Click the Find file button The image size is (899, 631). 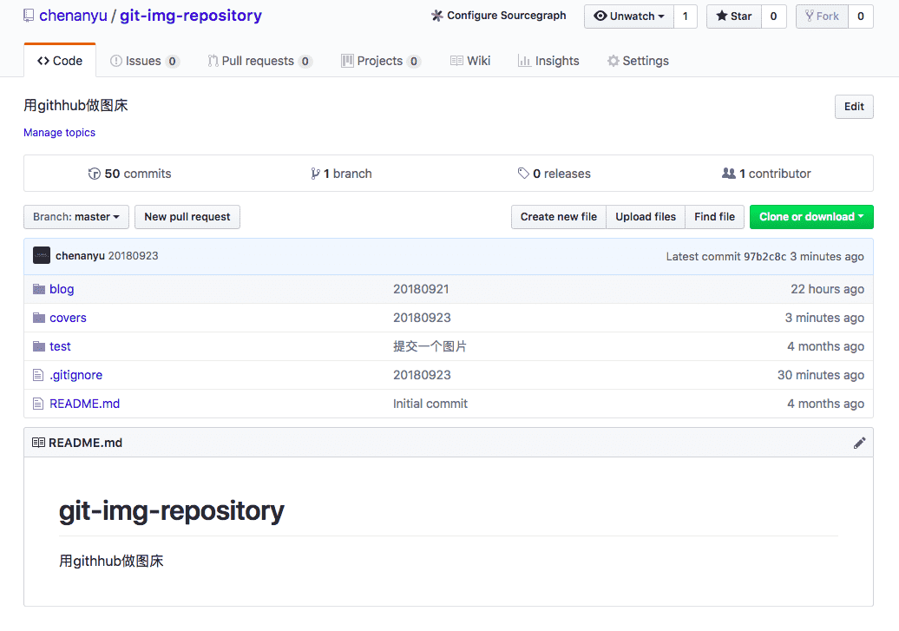pyautogui.click(x=714, y=217)
